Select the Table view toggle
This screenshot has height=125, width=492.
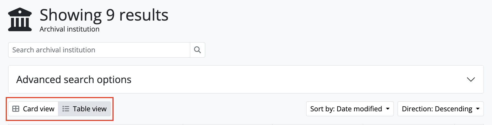coord(84,109)
